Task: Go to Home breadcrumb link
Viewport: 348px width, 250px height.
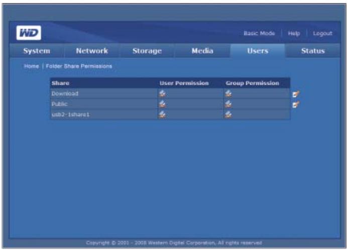Action: pyautogui.click(x=31, y=66)
